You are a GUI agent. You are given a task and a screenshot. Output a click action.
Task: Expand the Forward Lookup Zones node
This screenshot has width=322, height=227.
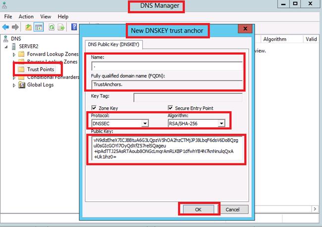coord(14,54)
